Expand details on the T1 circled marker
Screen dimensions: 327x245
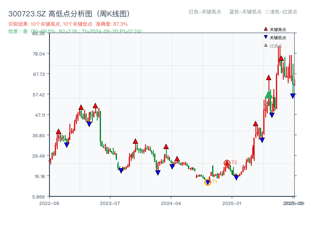click(208, 182)
